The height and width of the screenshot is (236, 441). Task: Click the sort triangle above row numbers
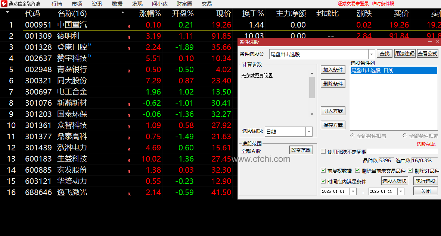click(7, 12)
